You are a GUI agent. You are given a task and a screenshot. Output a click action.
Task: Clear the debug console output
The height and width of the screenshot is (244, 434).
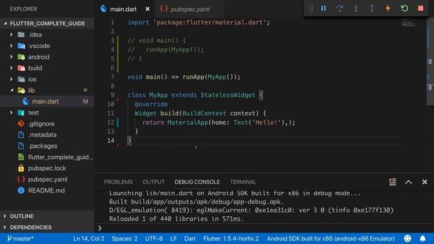(393, 182)
